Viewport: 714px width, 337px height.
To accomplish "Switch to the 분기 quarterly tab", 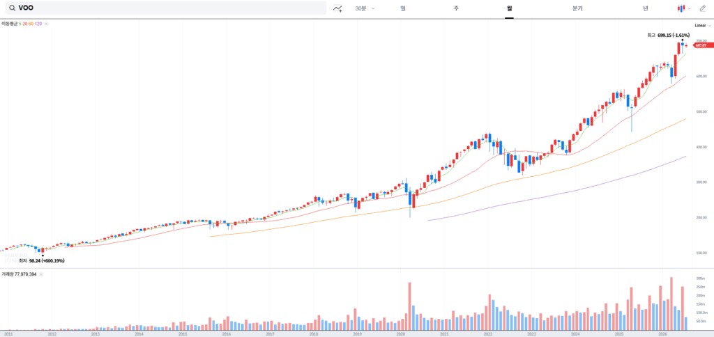I will pyautogui.click(x=577, y=8).
